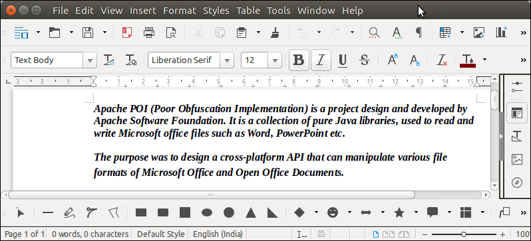This screenshot has width=531, height=241.
Task: Open the Gallery icon in sidebar
Action: (x=516, y=159)
